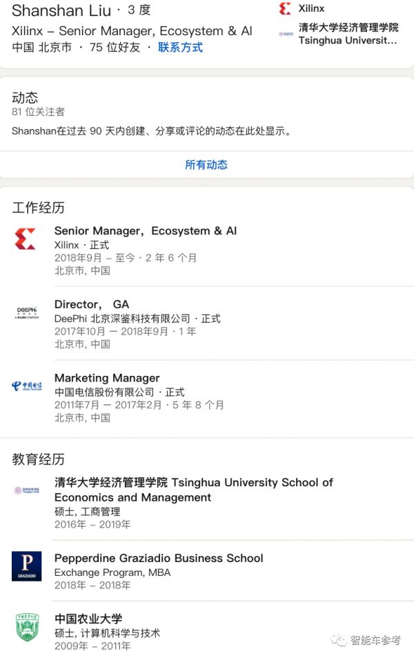Open the Director, GA position entry
Image resolution: width=414 pixels, height=658 pixels.
(x=92, y=304)
